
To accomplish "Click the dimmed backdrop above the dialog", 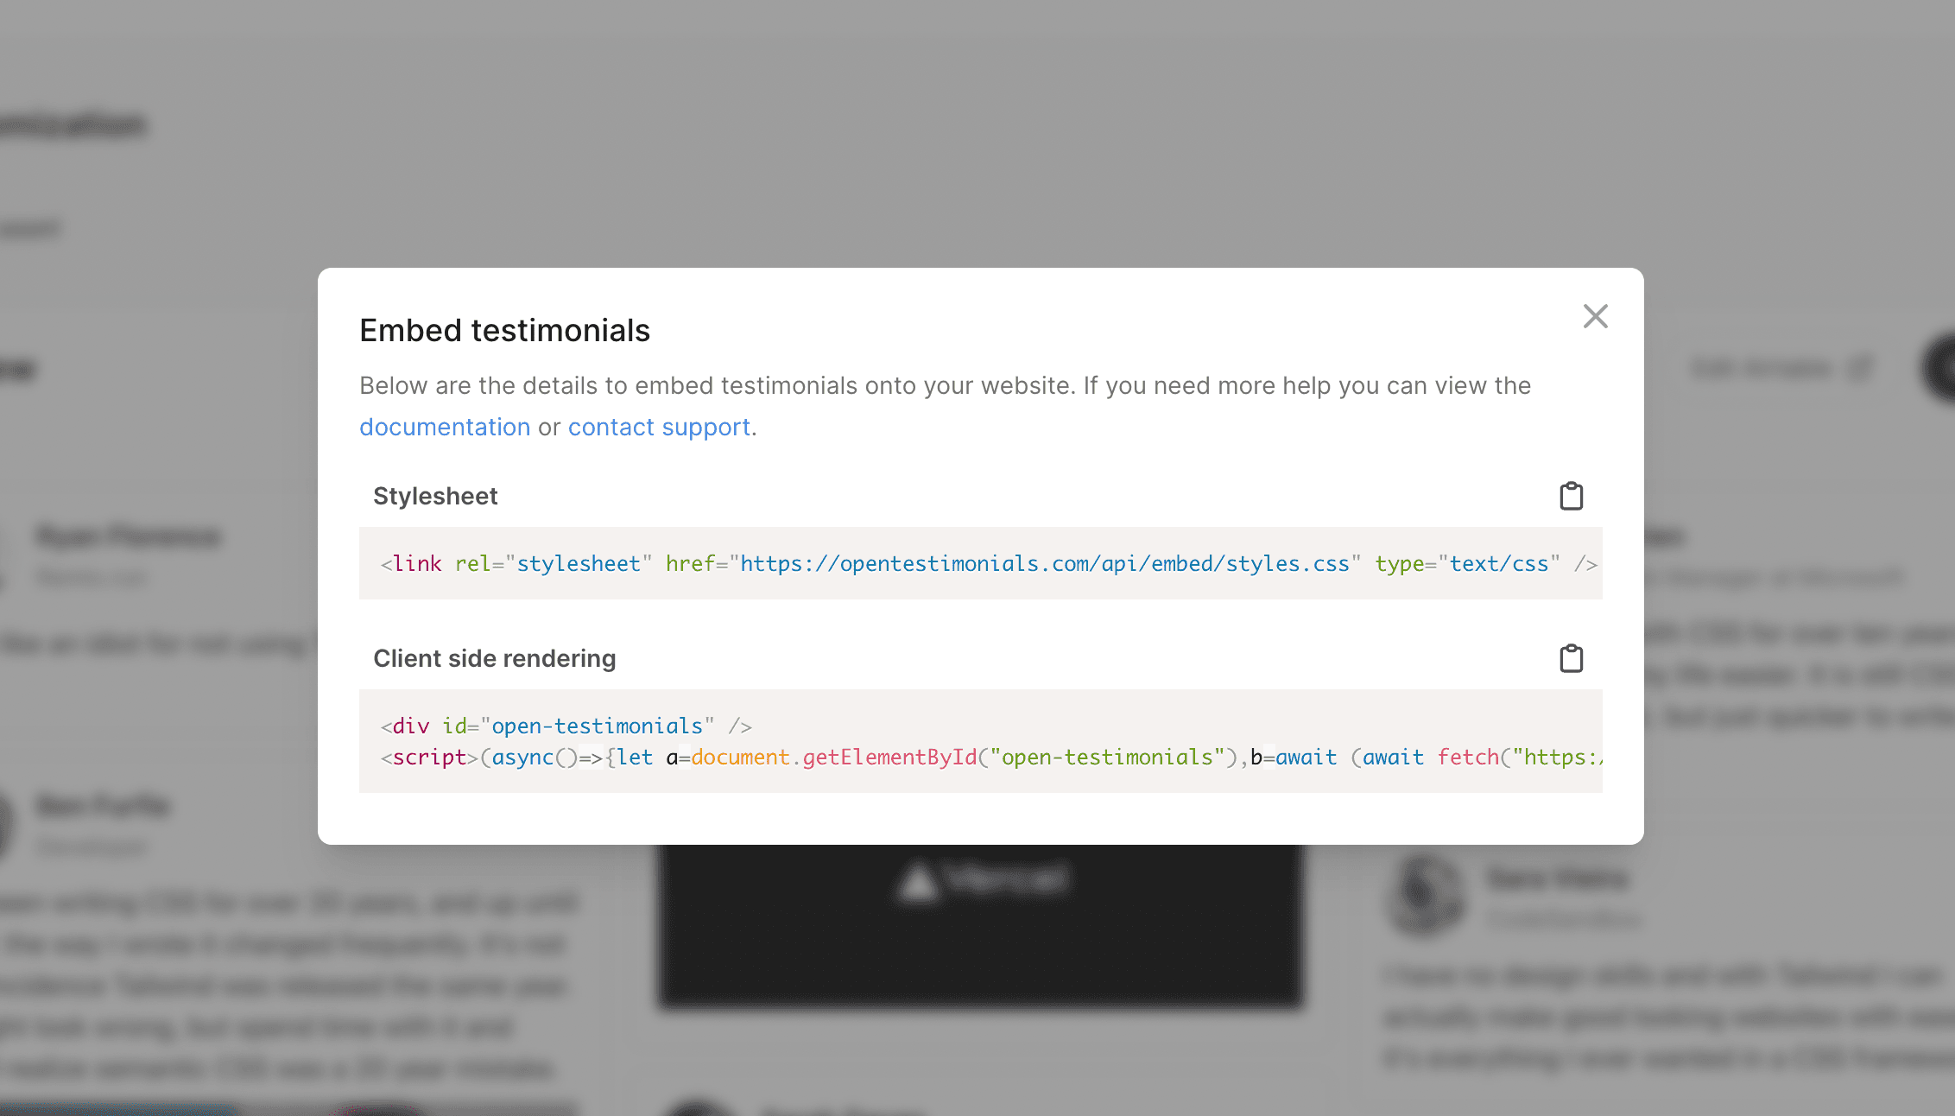I will point(980,130).
